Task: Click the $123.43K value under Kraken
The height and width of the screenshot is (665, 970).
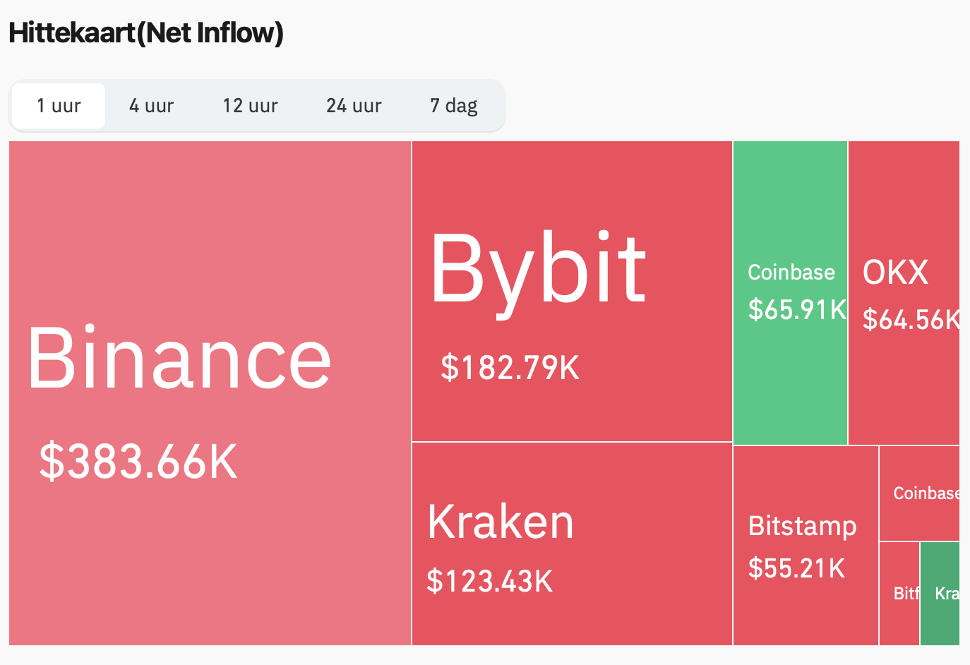Action: 490,581
